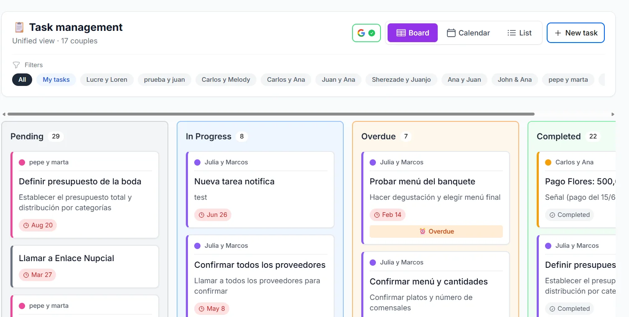Viewport: 629px width, 317px height.
Task: Click the clock icon on Aug 20 badge
Action: (x=26, y=225)
